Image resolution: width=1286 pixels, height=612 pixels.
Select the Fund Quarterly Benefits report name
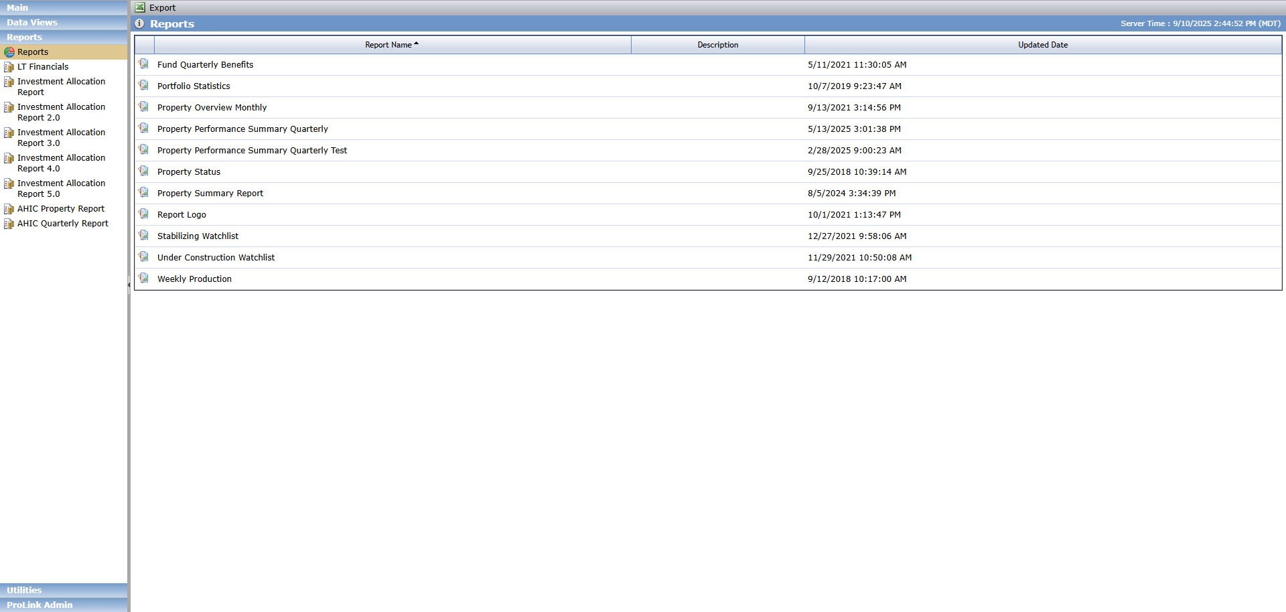pyautogui.click(x=205, y=65)
